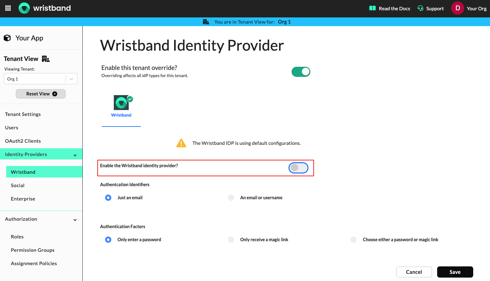Select the Just an email radio button
This screenshot has height=281, width=490.
[x=108, y=198]
